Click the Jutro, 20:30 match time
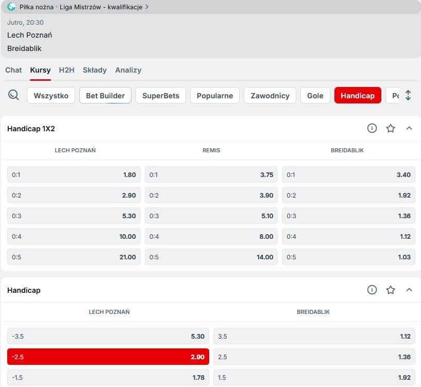 tap(25, 23)
